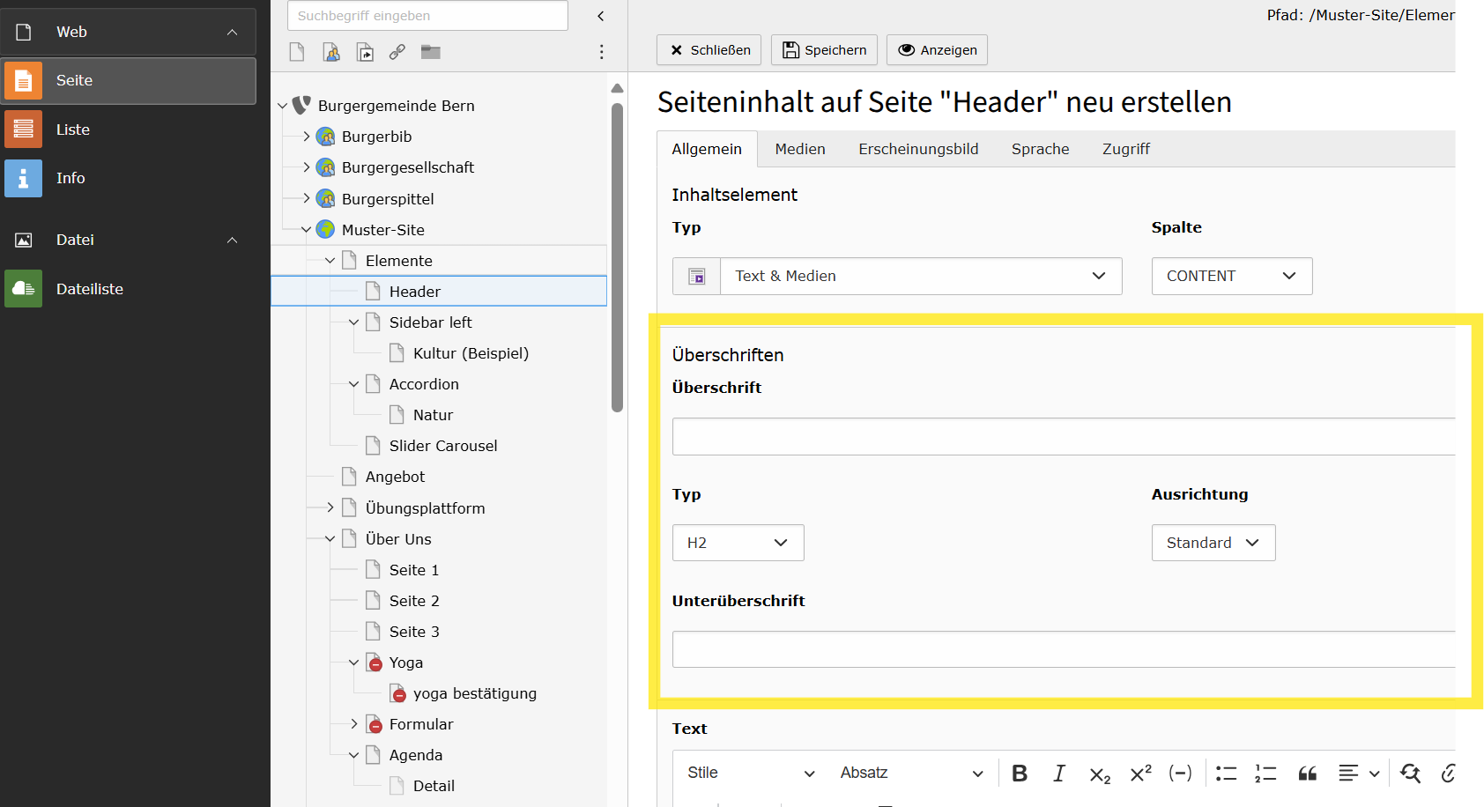Click the block quote icon

pyautogui.click(x=1307, y=774)
